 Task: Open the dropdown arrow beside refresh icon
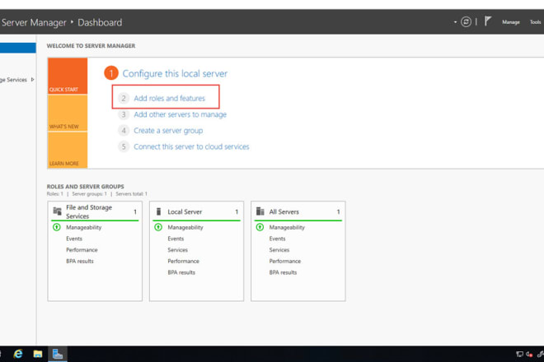coord(455,22)
